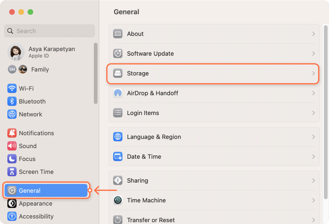Open Storage row chevron arrow
Image resolution: width=329 pixels, height=224 pixels.
pyautogui.click(x=313, y=74)
